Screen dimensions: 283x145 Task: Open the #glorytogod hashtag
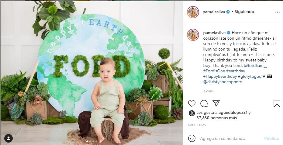click(250, 76)
